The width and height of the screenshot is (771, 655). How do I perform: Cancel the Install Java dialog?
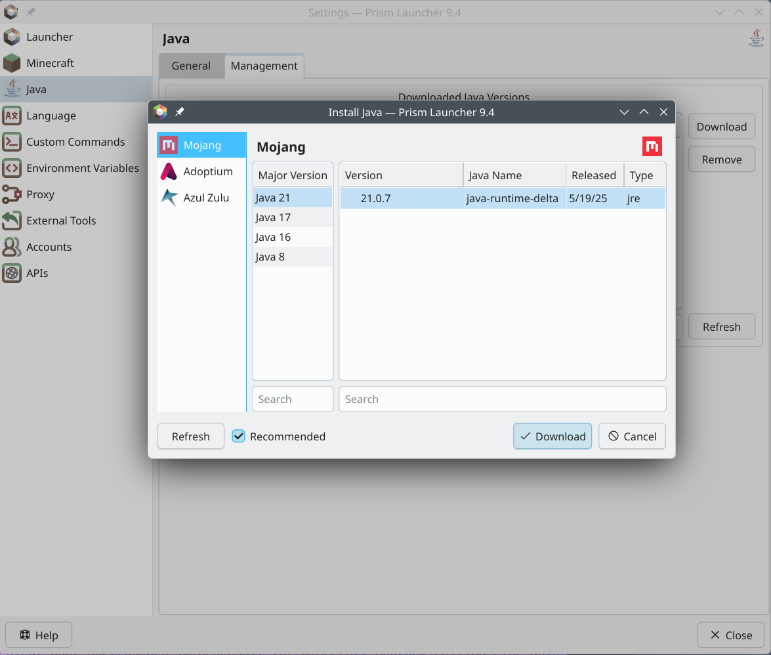click(632, 436)
